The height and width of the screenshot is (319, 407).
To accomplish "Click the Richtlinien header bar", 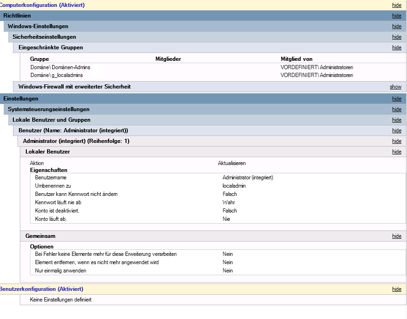I will tap(203, 16).
